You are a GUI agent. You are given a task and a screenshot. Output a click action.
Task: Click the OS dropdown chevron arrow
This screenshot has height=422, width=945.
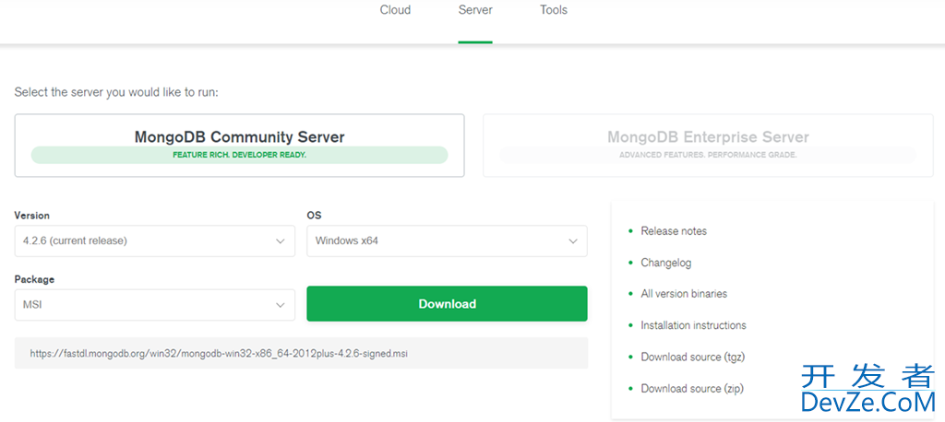572,241
